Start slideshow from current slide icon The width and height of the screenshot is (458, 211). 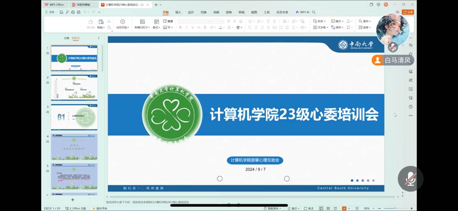(122, 22)
